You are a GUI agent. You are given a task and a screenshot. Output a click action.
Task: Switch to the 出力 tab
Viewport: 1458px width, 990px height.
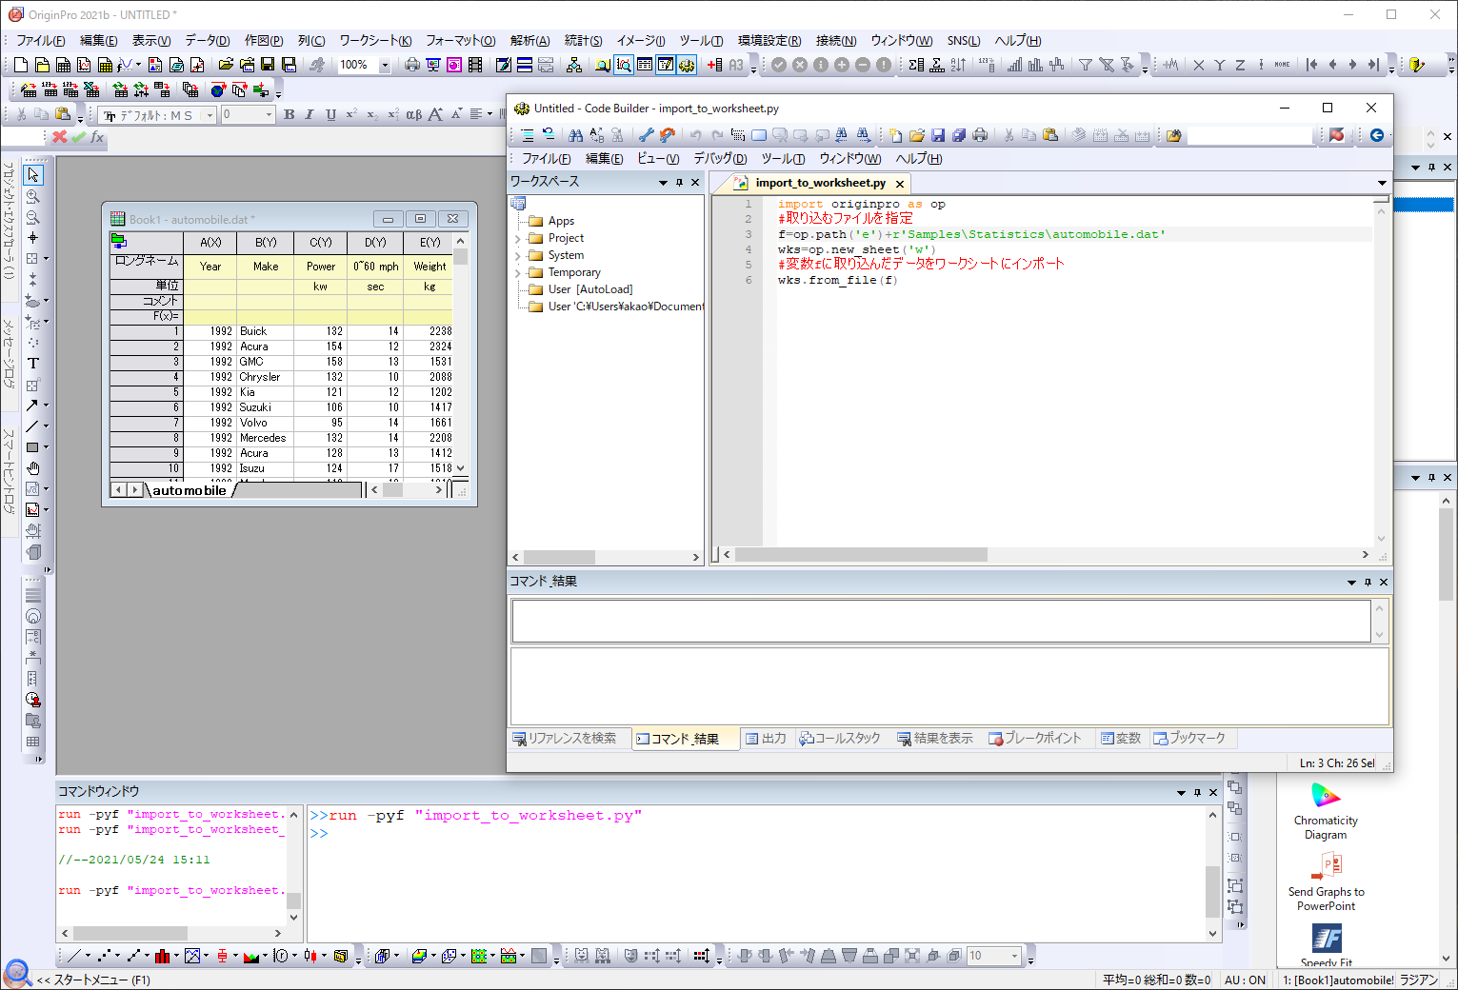(766, 739)
